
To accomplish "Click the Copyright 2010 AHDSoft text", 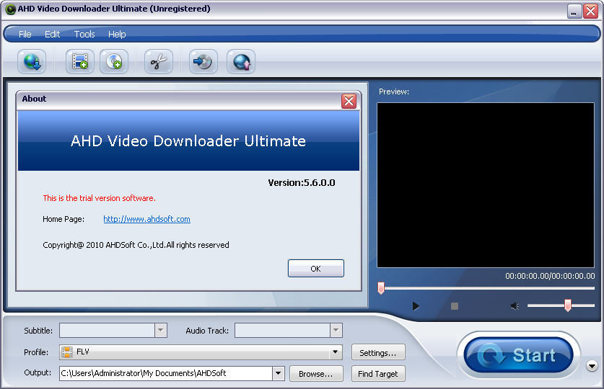I will [136, 245].
